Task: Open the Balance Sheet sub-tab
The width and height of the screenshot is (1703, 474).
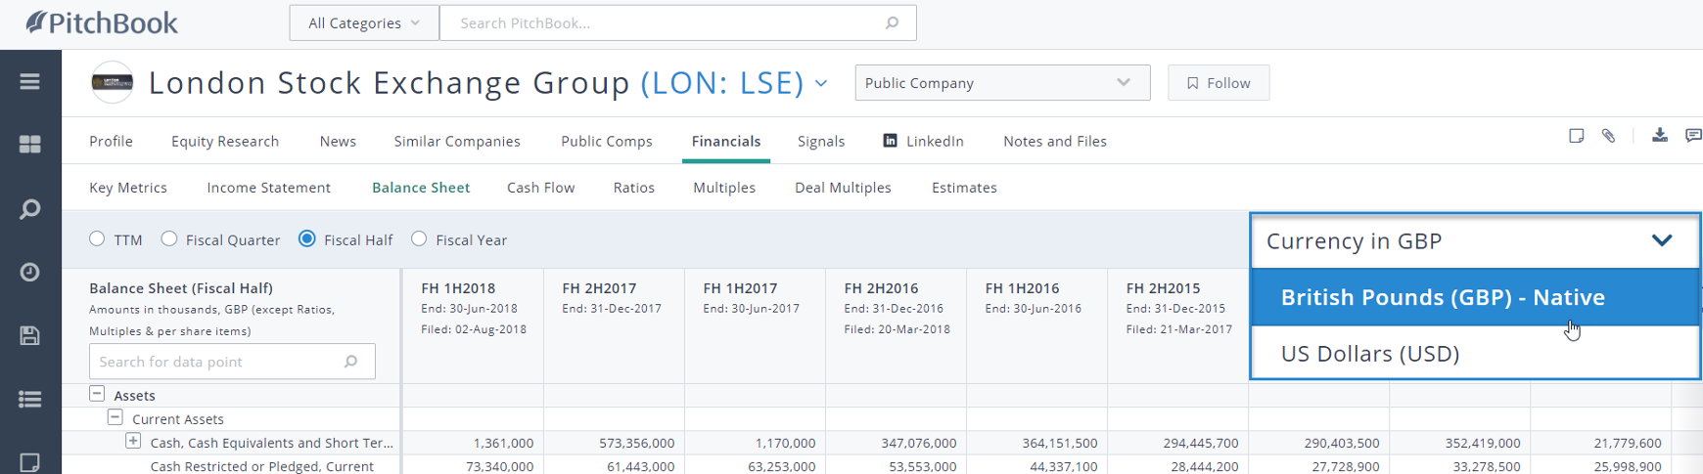Action: tap(421, 187)
